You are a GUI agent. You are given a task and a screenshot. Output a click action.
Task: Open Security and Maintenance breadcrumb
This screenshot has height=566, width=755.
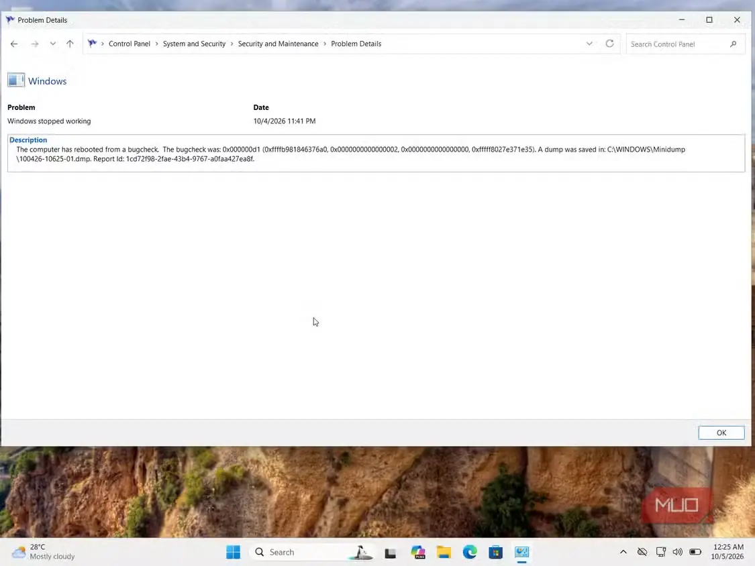[x=278, y=44]
